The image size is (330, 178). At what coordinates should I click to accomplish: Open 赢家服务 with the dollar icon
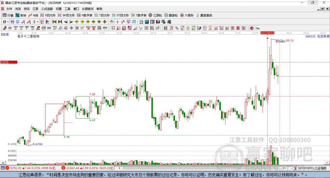204,15
